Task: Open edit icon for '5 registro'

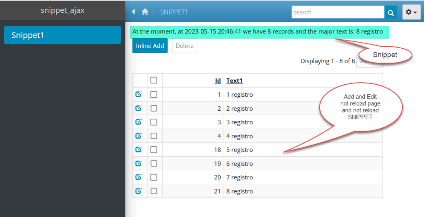Action: (139, 150)
